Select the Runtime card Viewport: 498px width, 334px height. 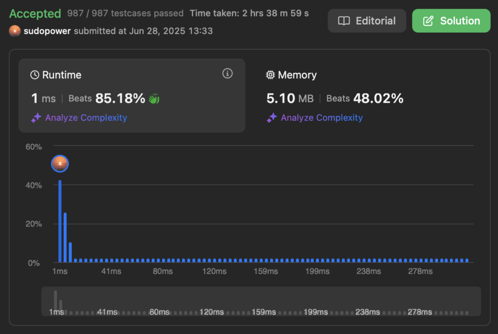tap(132, 95)
